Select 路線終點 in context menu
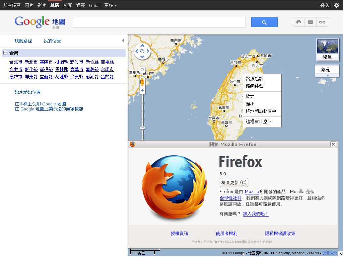Image resolution: width=343 pixels, height=257 pixels. [x=255, y=86]
